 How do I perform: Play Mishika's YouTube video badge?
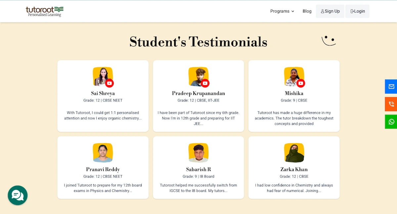[300, 83]
